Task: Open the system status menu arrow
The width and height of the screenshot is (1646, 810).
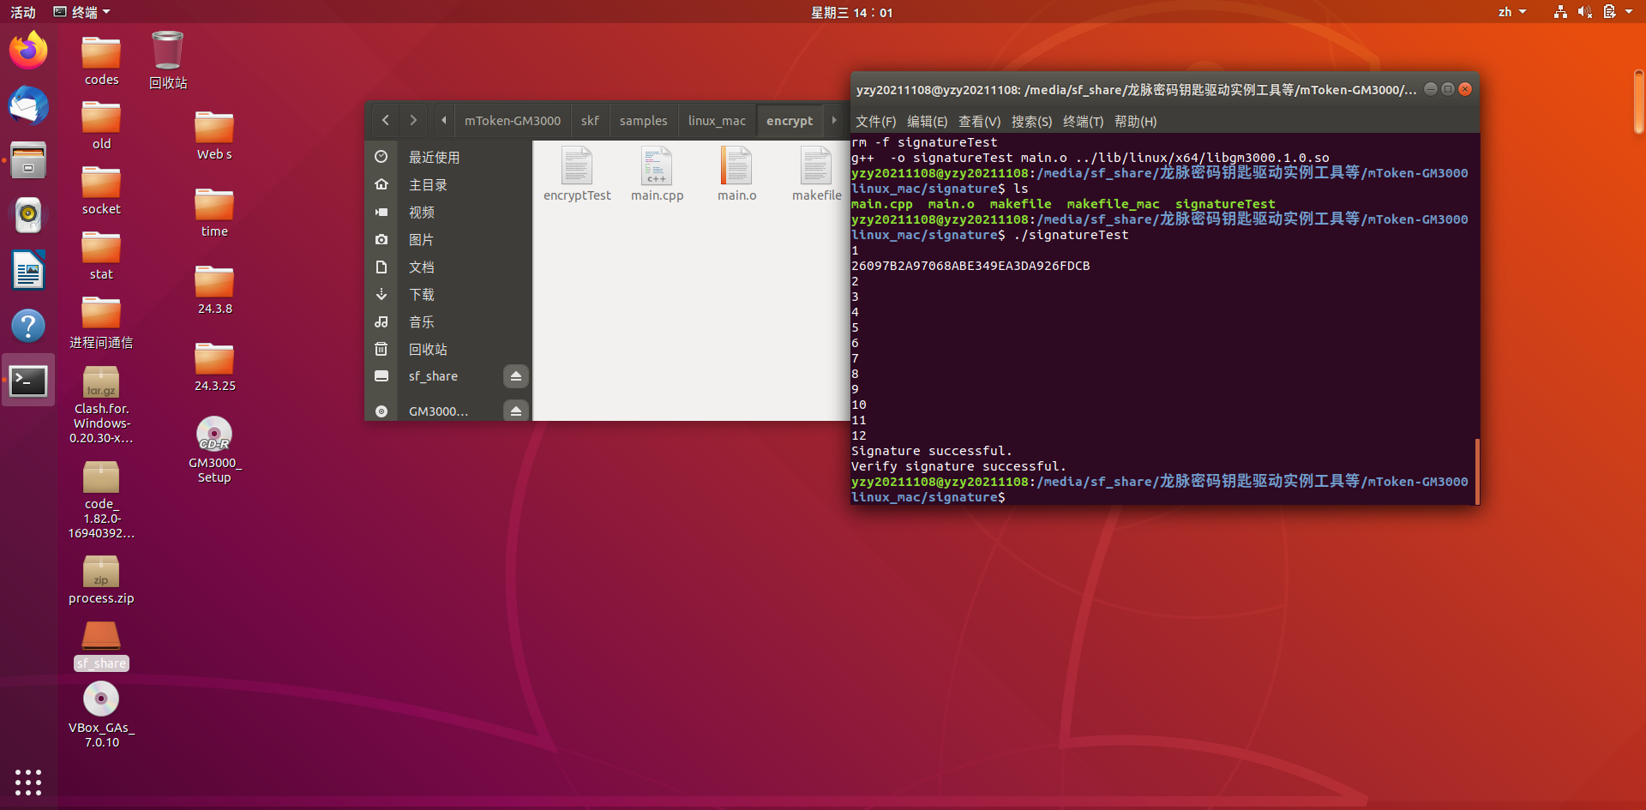Action: tap(1629, 12)
